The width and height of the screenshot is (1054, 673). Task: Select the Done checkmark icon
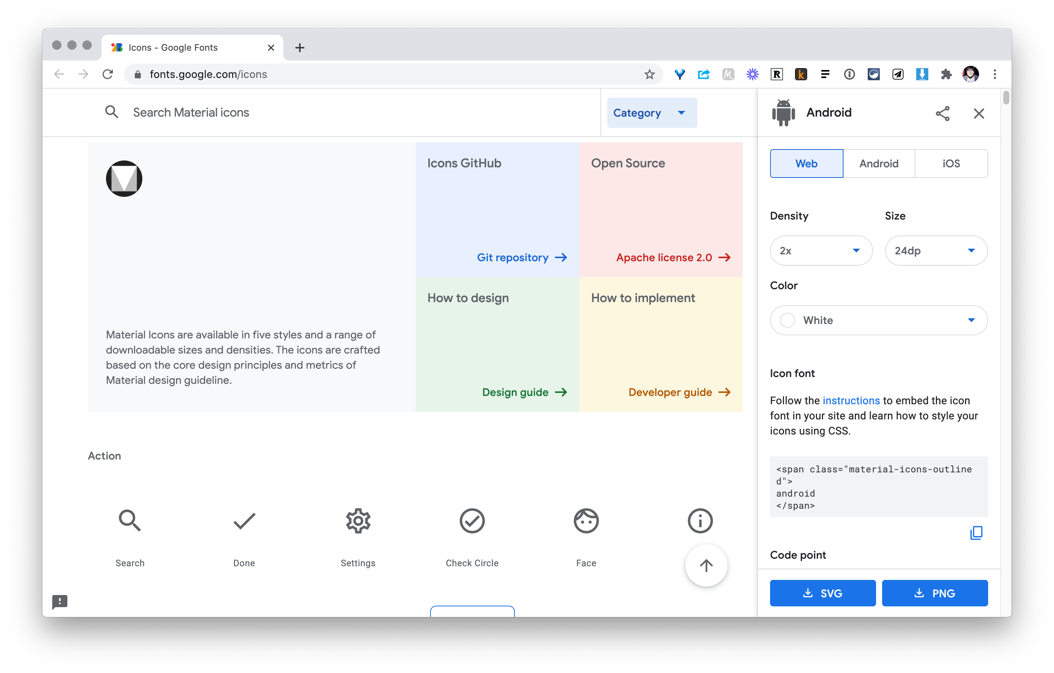[x=244, y=521]
